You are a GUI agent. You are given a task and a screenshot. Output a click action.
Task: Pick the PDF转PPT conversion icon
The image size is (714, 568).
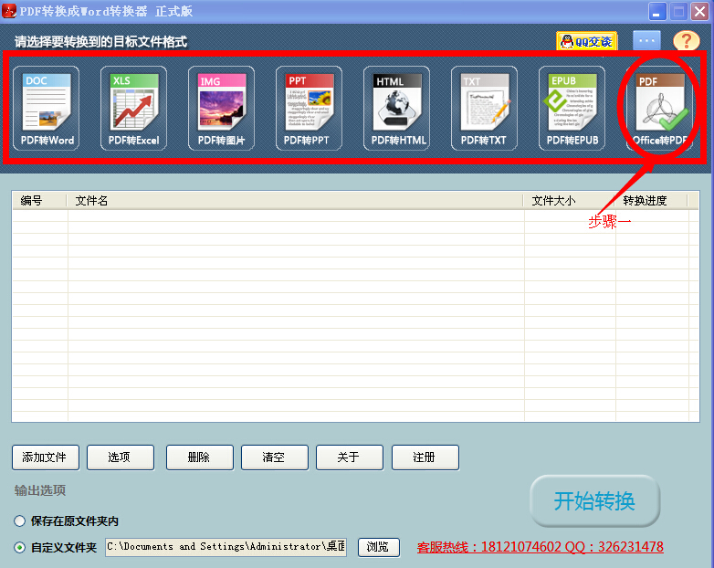click(309, 108)
